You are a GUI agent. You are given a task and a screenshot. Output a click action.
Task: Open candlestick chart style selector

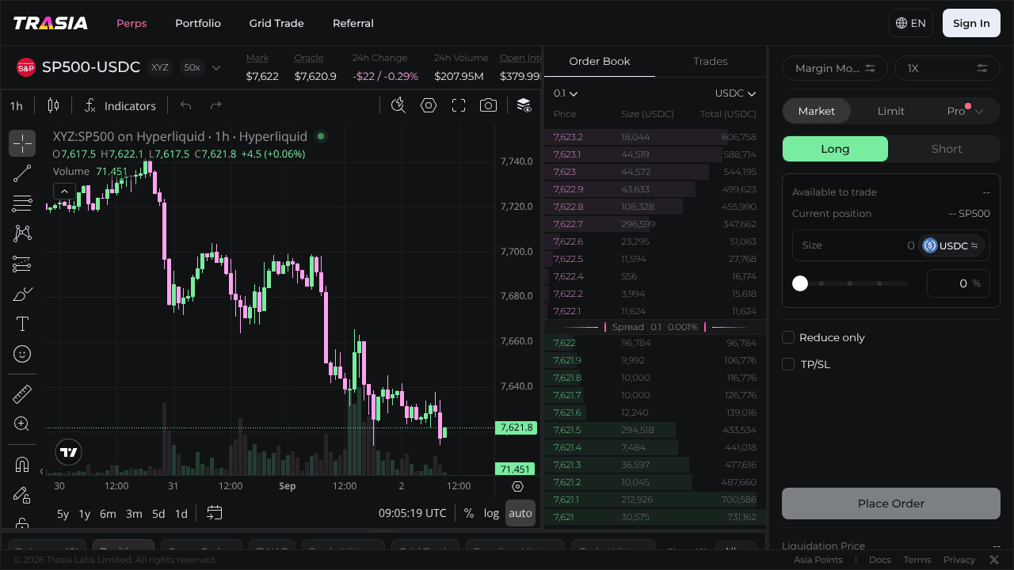point(53,105)
